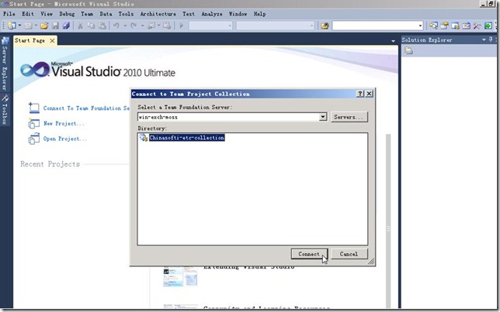The height and width of the screenshot is (312, 500).
Task: Click the Save All icon in toolbar
Action: click(66, 26)
